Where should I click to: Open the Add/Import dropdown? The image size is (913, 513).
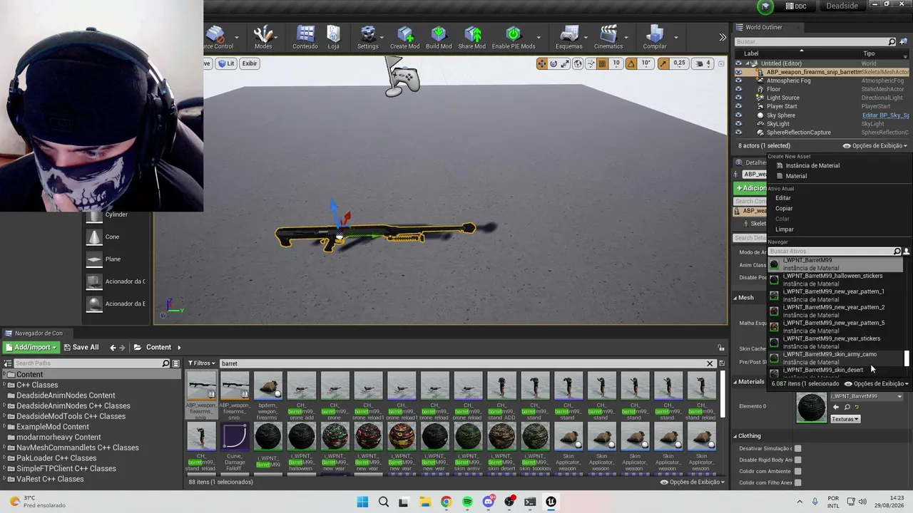click(x=31, y=347)
